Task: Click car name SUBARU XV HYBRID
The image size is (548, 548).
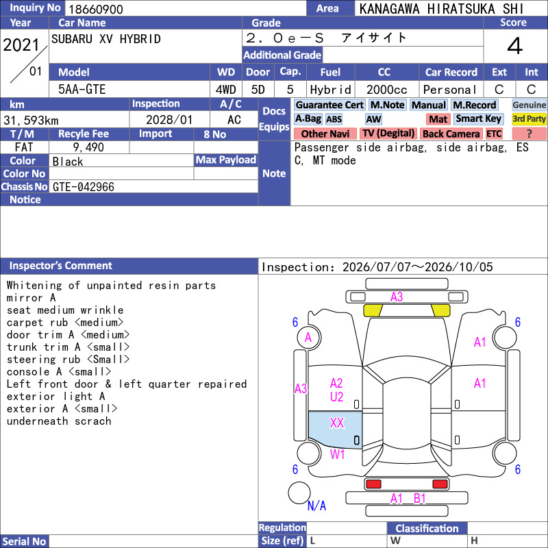Action: click(x=106, y=39)
